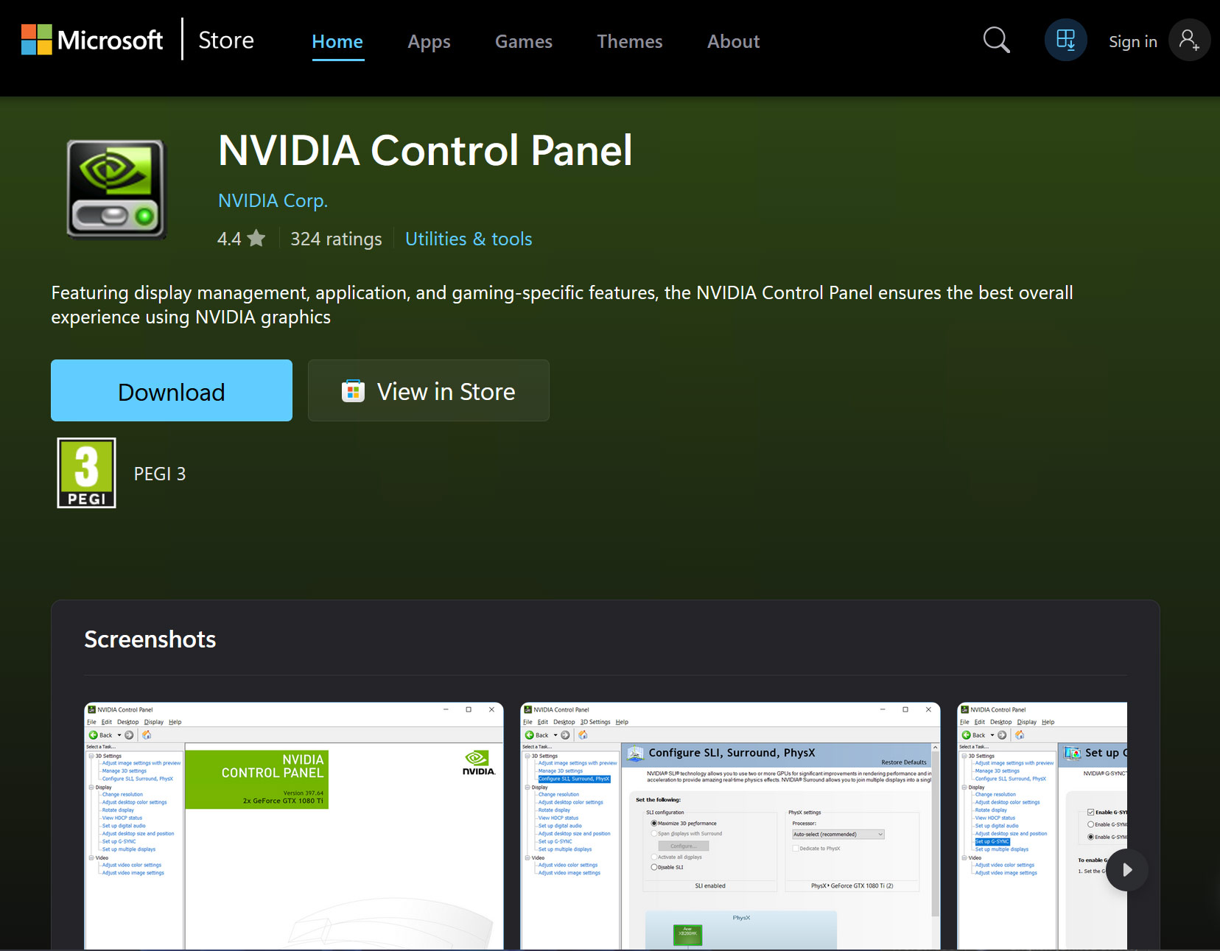The image size is (1220, 951).
Task: Advance screenshots with the next arrow
Action: [x=1126, y=870]
